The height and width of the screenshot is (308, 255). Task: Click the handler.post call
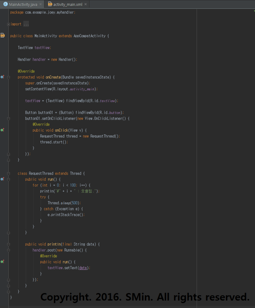click(x=44, y=250)
